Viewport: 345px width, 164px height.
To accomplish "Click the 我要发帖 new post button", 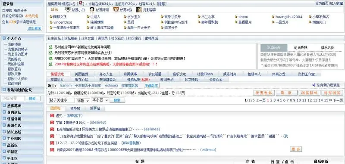I will (x=264, y=93).
